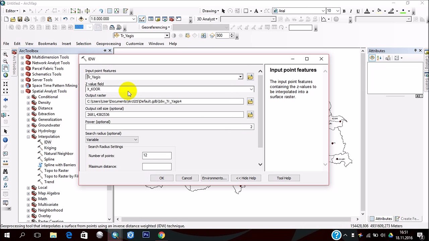Open the Find binoculars tool
This screenshot has width=429, height=241.
5,171
